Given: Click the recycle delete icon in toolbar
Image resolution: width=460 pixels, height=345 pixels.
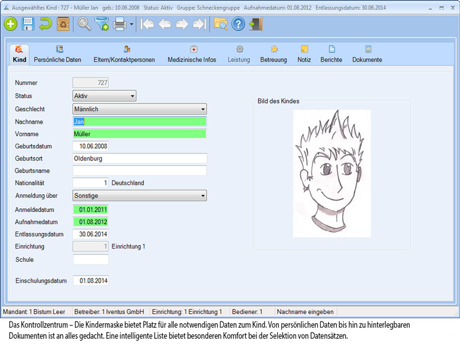Looking at the screenshot, I should point(63,24).
